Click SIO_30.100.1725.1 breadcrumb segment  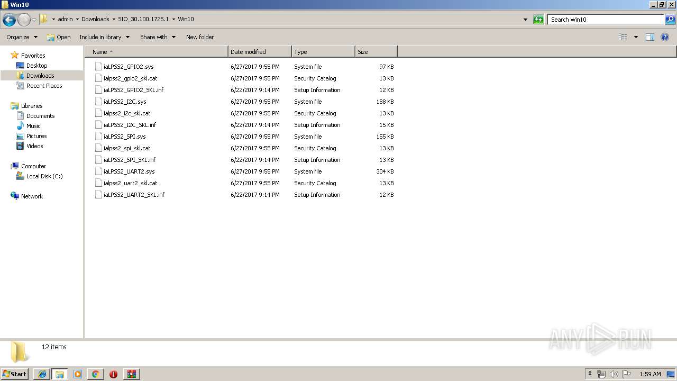click(143, 20)
